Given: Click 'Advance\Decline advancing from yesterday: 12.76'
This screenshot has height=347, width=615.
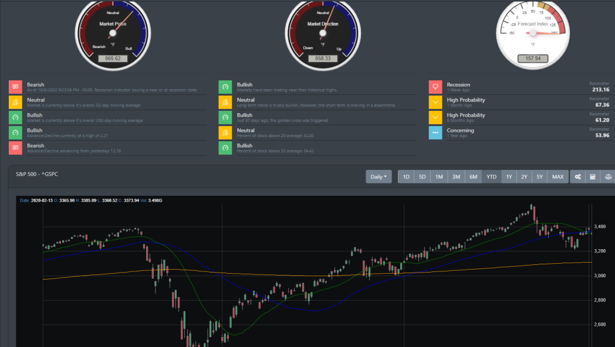Looking at the screenshot, I should point(74,151).
